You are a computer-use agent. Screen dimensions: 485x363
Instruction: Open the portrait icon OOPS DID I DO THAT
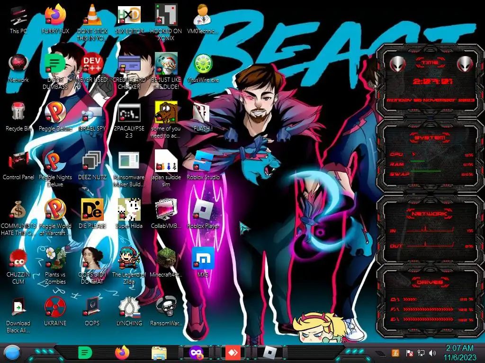tap(92, 258)
